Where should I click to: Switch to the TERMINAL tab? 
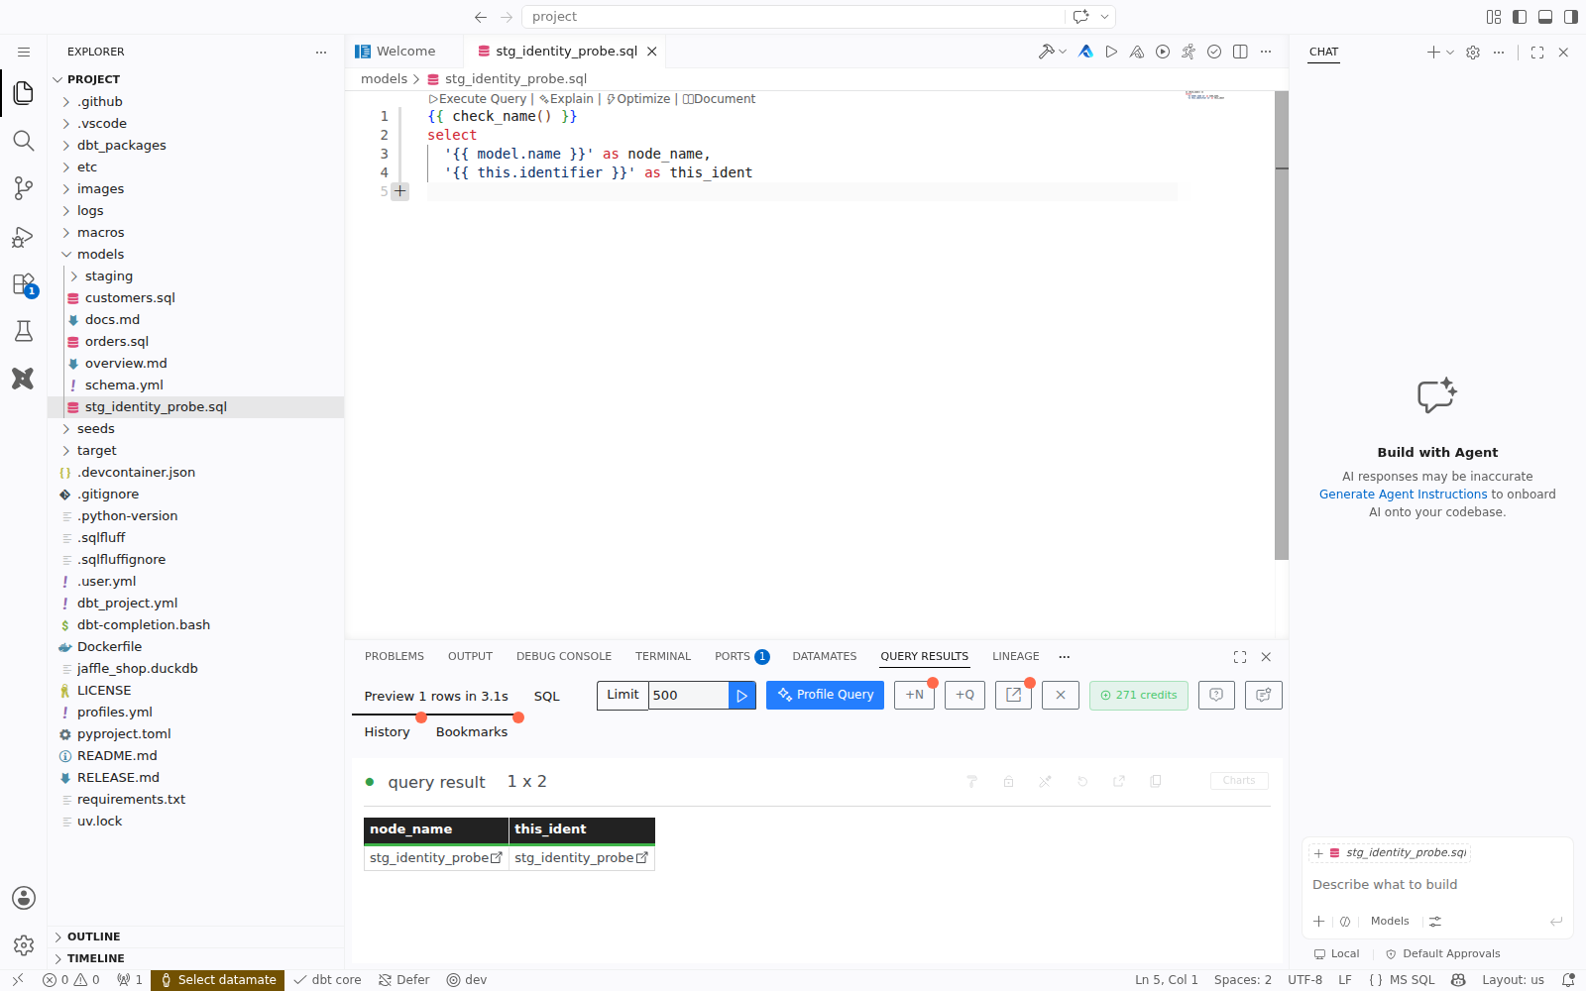(x=663, y=657)
